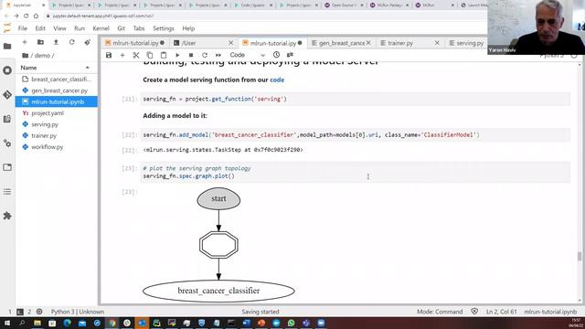Interrupt the kernel with stop icon
The width and height of the screenshot is (585, 329).
[x=191, y=55]
